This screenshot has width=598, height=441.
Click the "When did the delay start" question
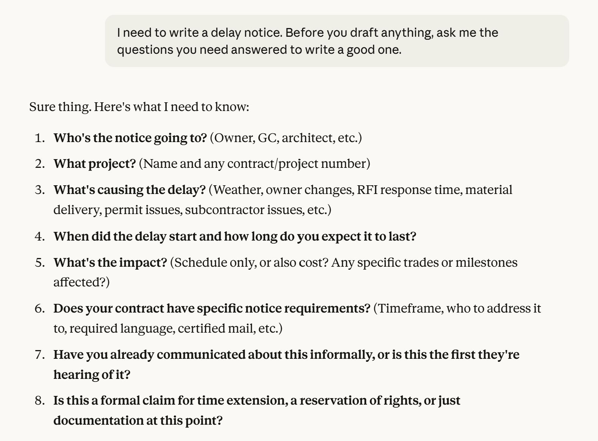125,236
